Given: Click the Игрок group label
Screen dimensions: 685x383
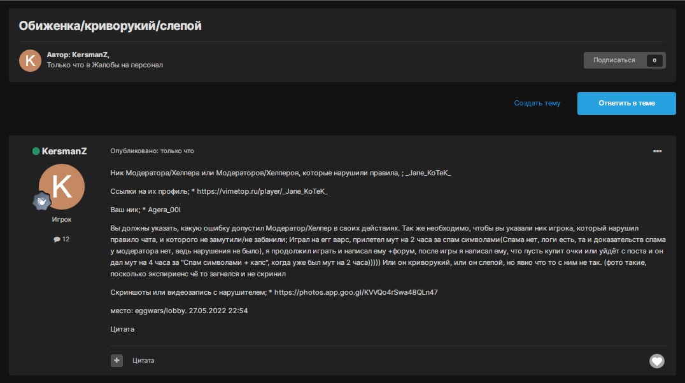Looking at the screenshot, I should pyautogui.click(x=62, y=219).
